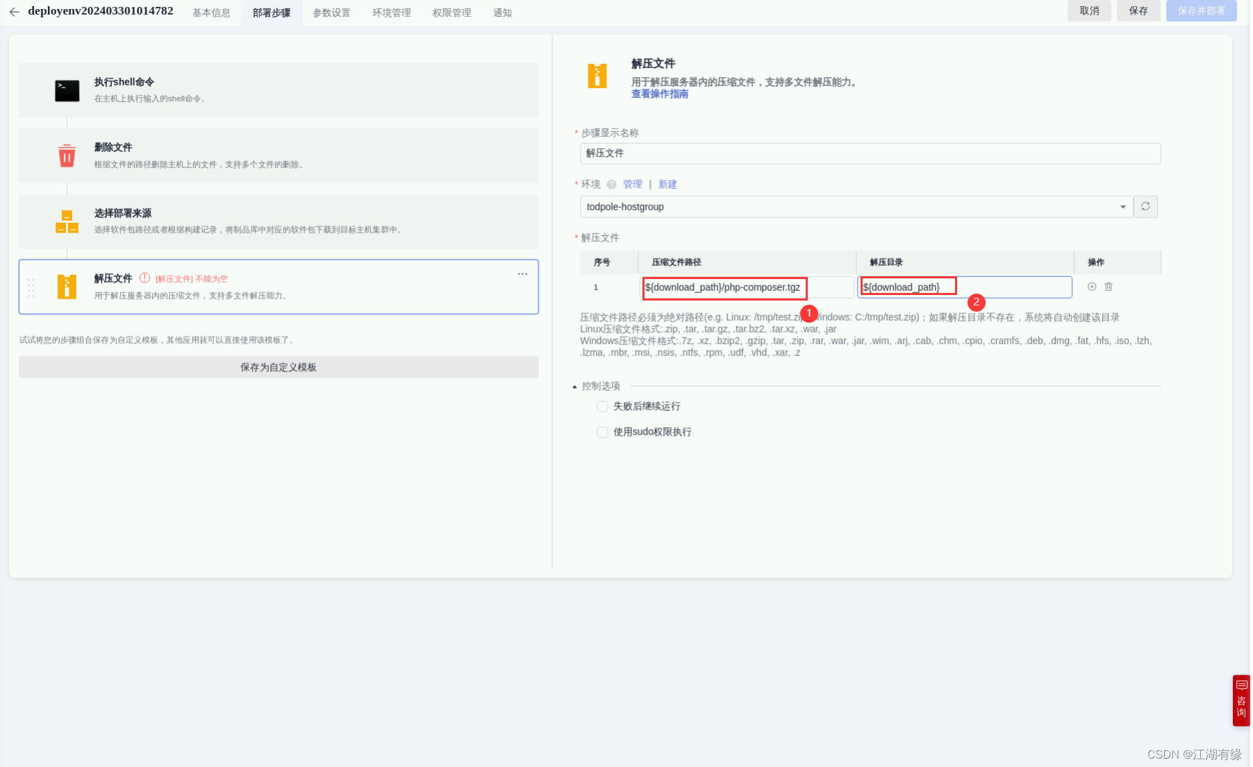
Task: Enable 失败后继续运行 checkbox
Action: (602, 406)
